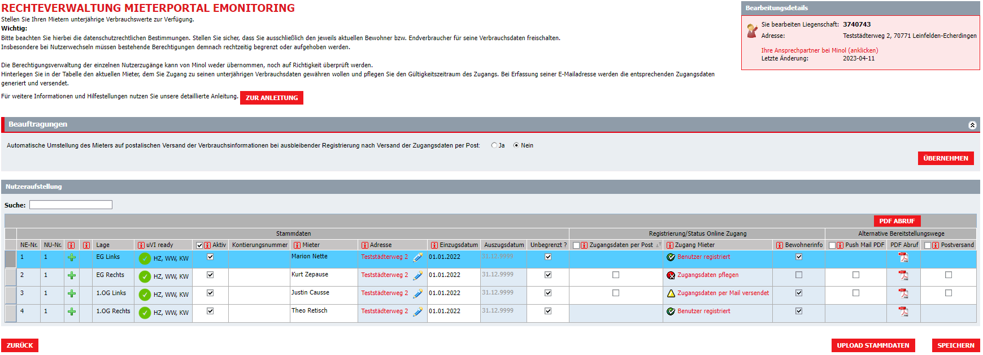Click the info icon next to Adresse header
983x355 pixels.
click(365, 245)
